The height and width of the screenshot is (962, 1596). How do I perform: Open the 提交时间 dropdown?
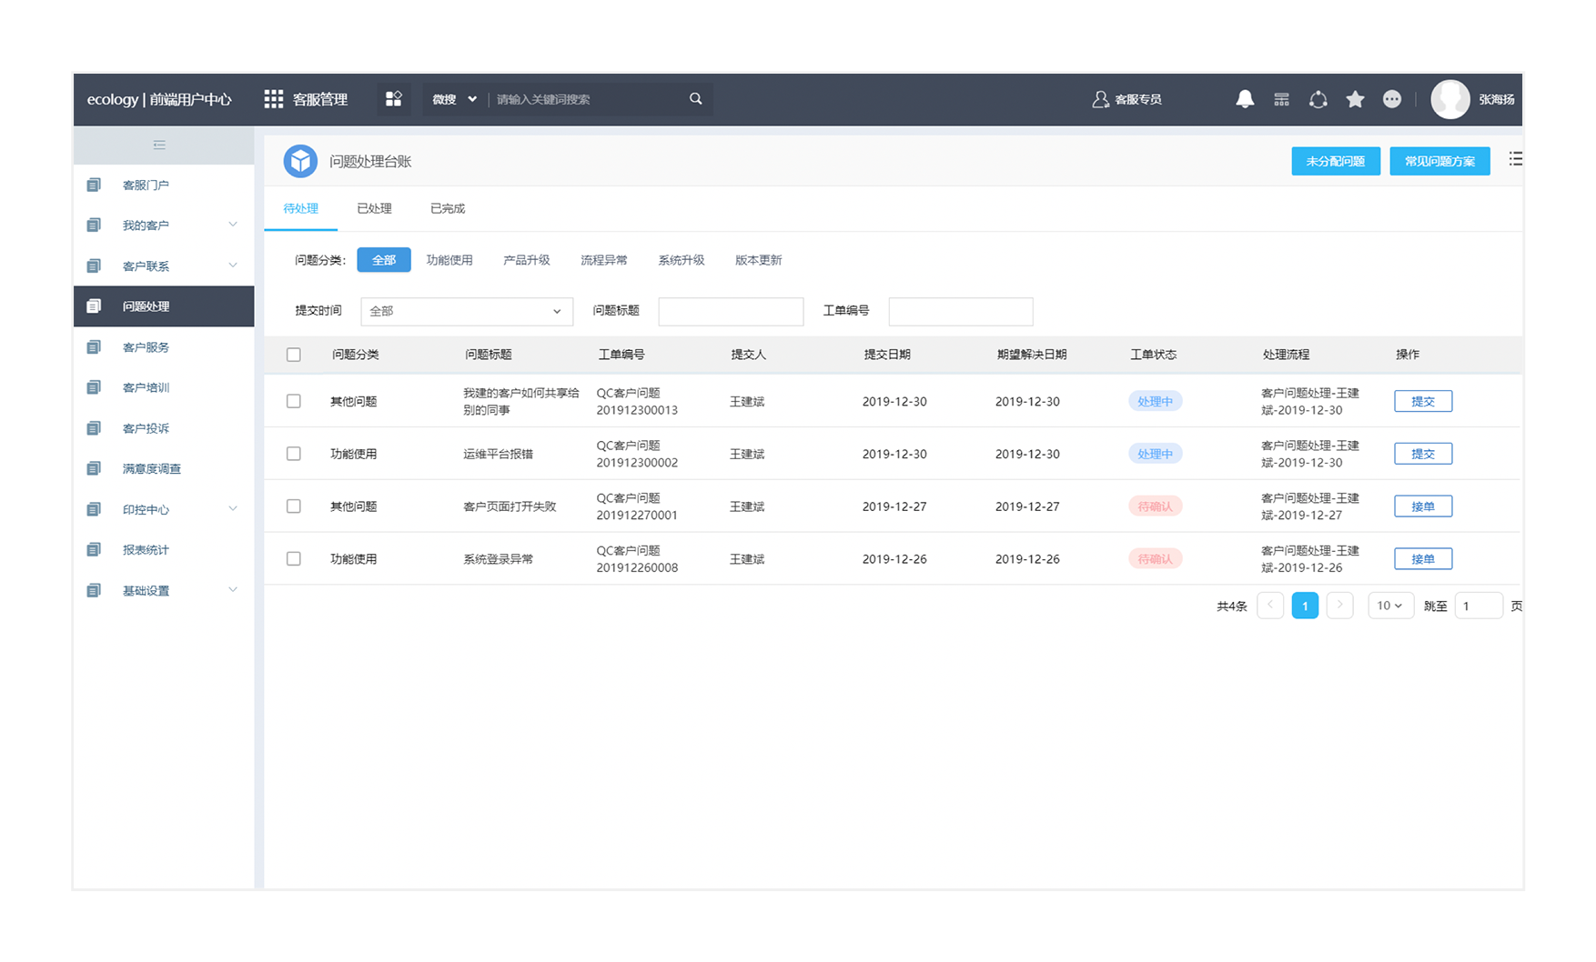pos(466,312)
